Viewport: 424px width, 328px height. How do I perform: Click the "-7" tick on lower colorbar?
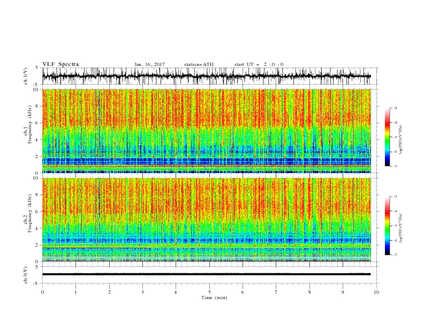click(395, 255)
